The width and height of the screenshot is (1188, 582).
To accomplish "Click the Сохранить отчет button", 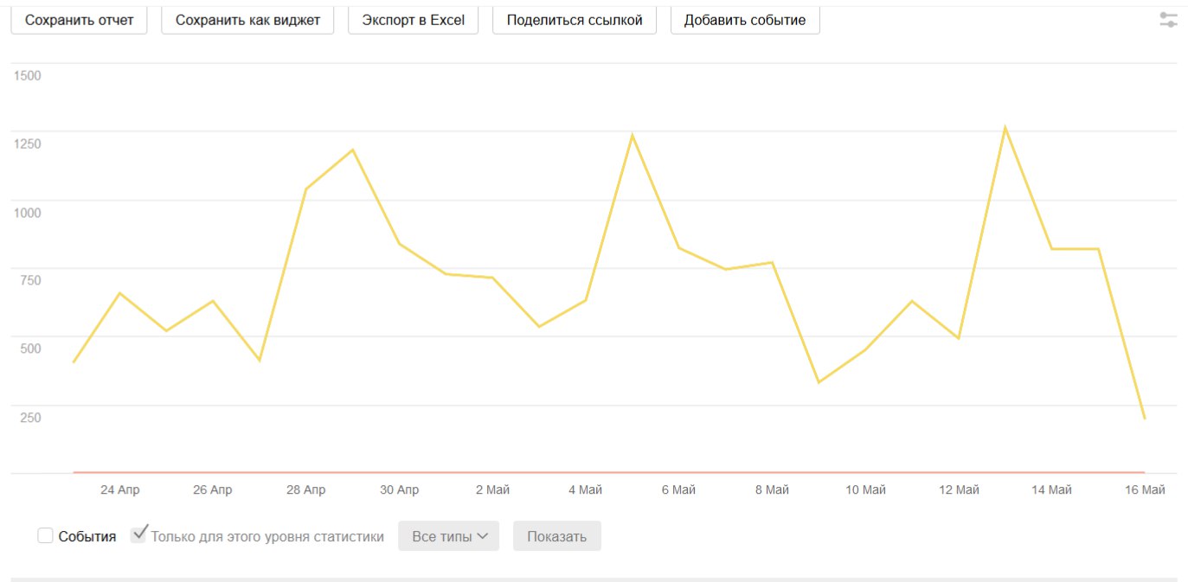I will coord(80,20).
